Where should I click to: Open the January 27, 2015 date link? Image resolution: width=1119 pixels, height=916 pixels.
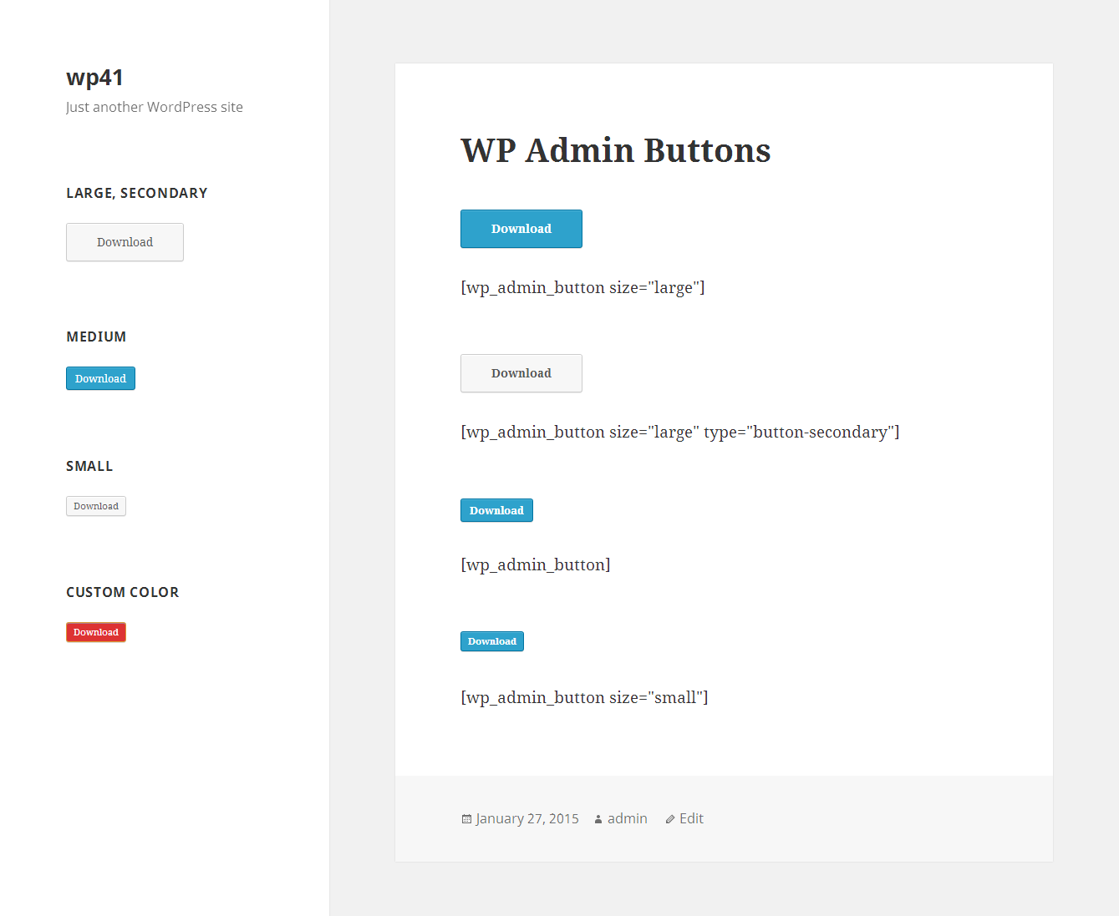coord(527,818)
